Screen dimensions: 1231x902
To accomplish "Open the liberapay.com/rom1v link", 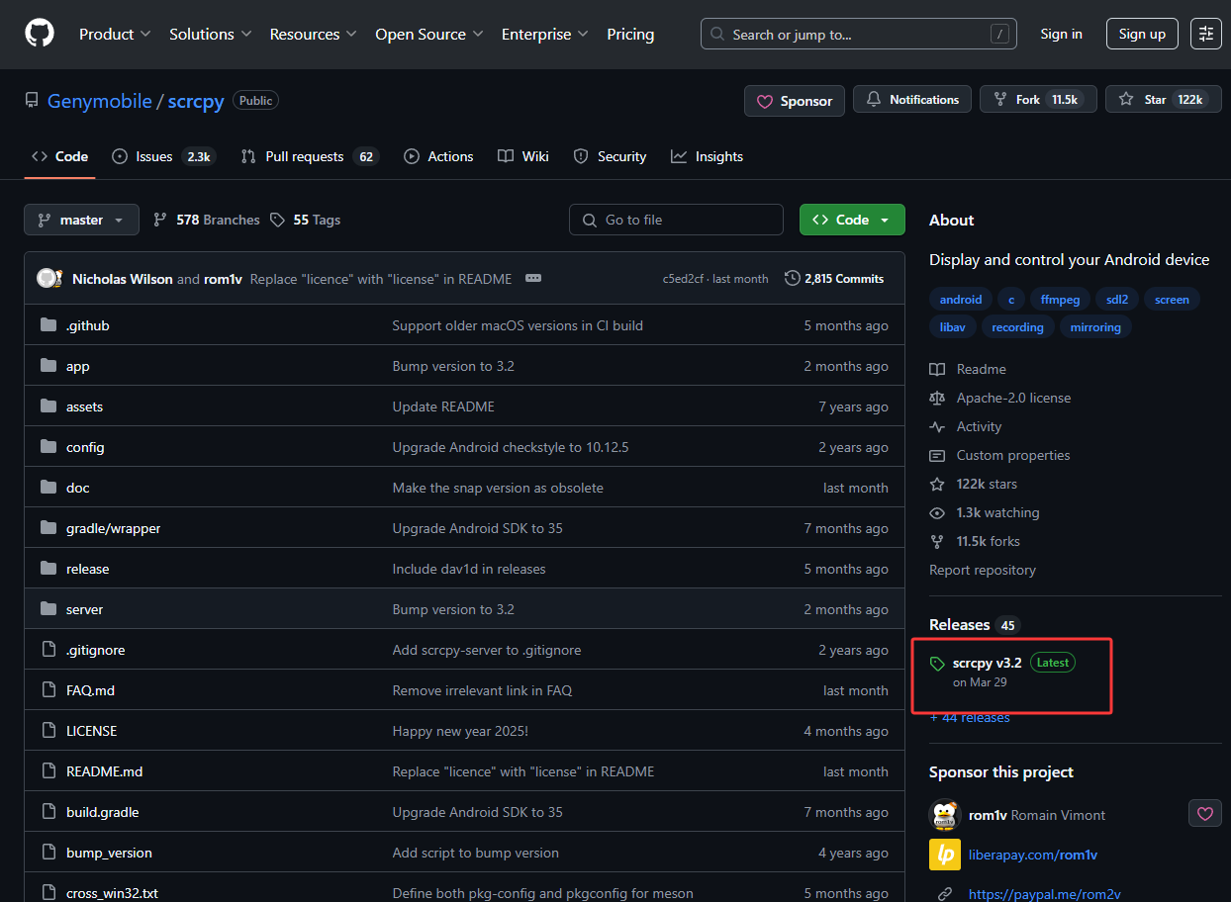I will click(x=1033, y=855).
